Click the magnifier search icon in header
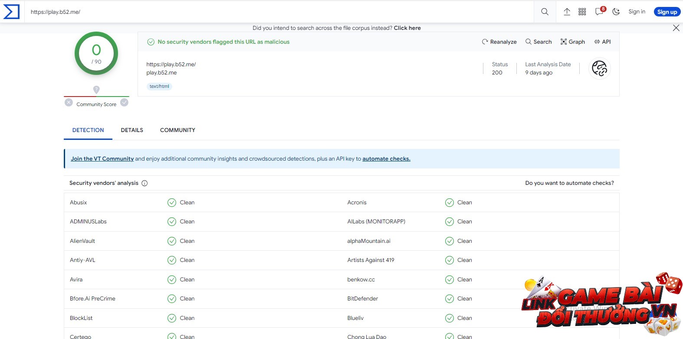Screen dimensions: 683x339 [545, 12]
